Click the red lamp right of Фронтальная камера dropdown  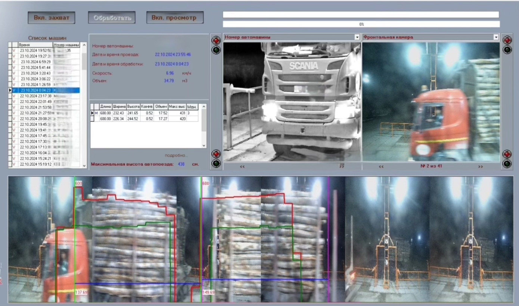[507, 40]
